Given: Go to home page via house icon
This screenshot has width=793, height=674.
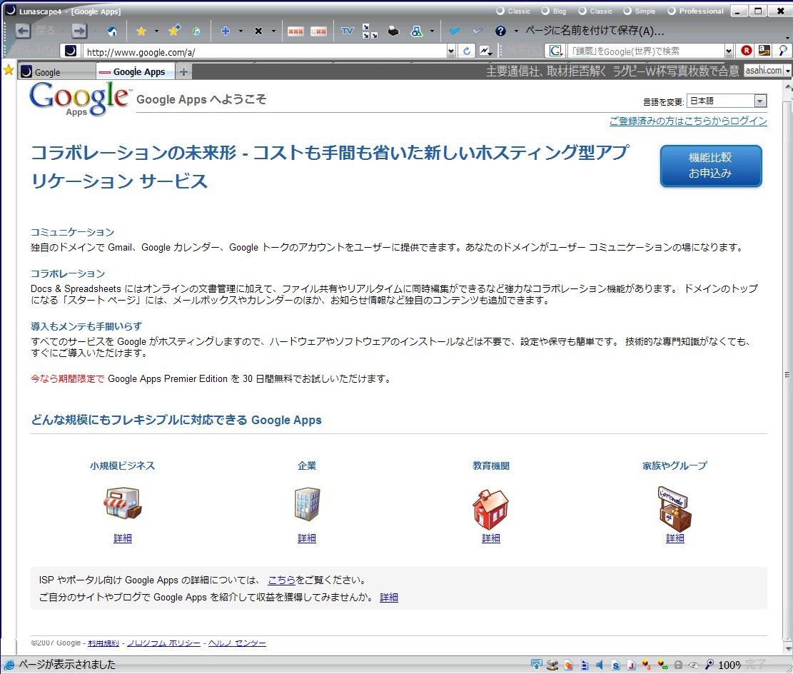Looking at the screenshot, I should pyautogui.click(x=112, y=31).
